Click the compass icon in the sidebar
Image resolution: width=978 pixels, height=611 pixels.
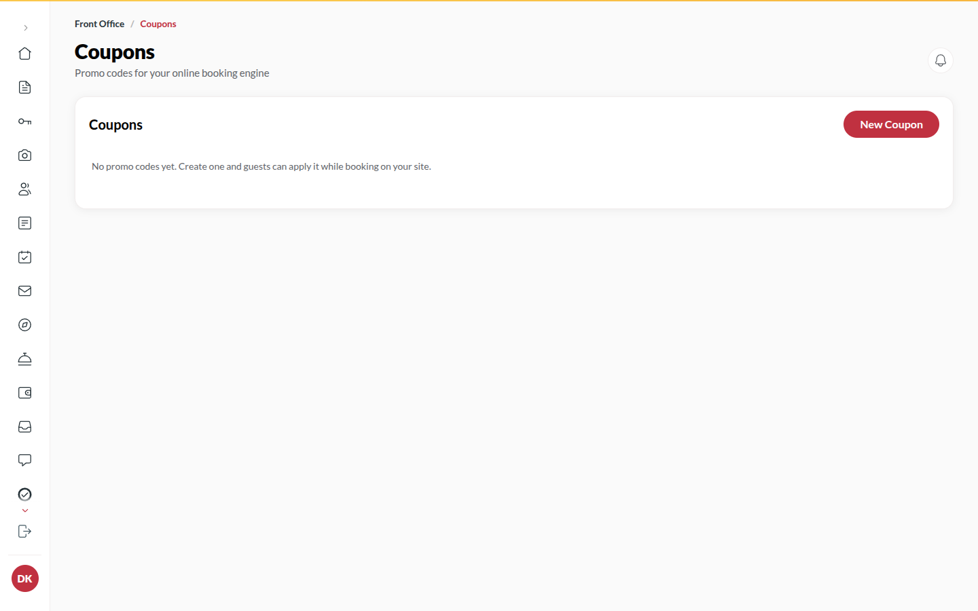pyautogui.click(x=25, y=325)
